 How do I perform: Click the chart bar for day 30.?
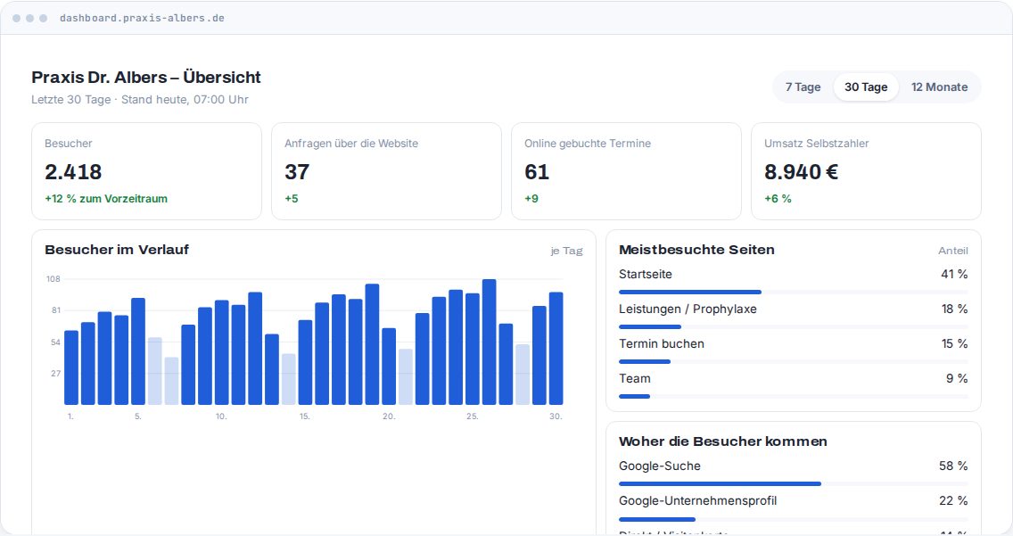tap(556, 349)
